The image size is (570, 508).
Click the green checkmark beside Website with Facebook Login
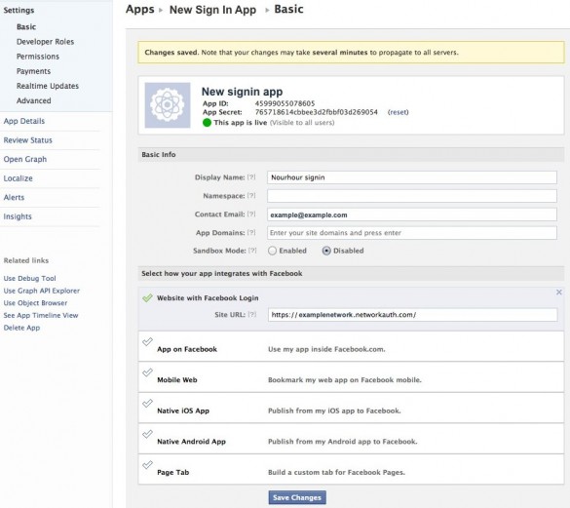click(x=147, y=298)
